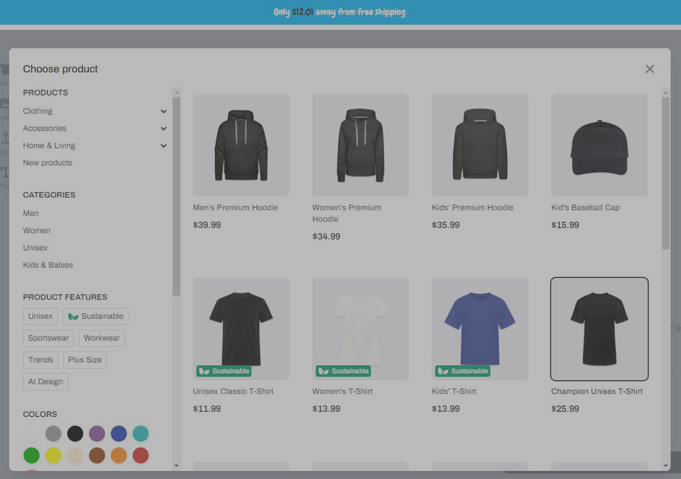The height and width of the screenshot is (479, 681).
Task: Click sidebar scrollbar down arrow
Action: 176,466
